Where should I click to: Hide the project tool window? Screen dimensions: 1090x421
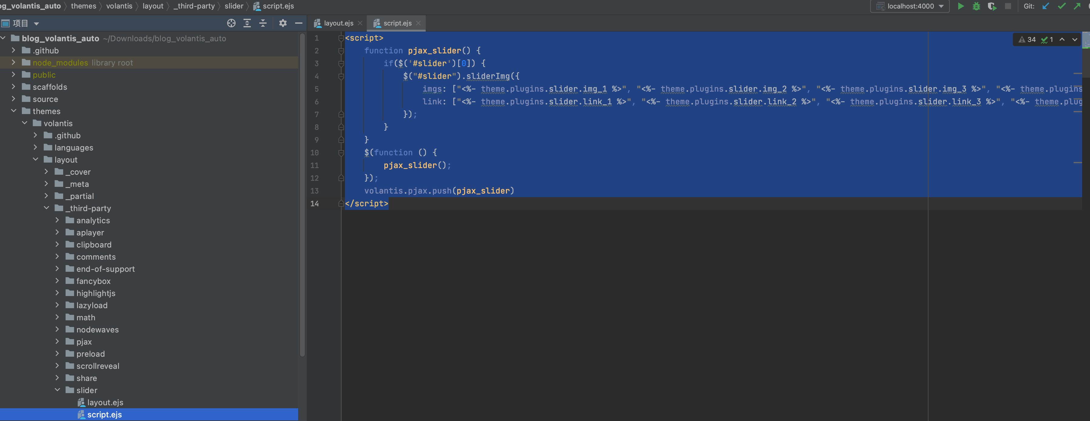pos(299,23)
